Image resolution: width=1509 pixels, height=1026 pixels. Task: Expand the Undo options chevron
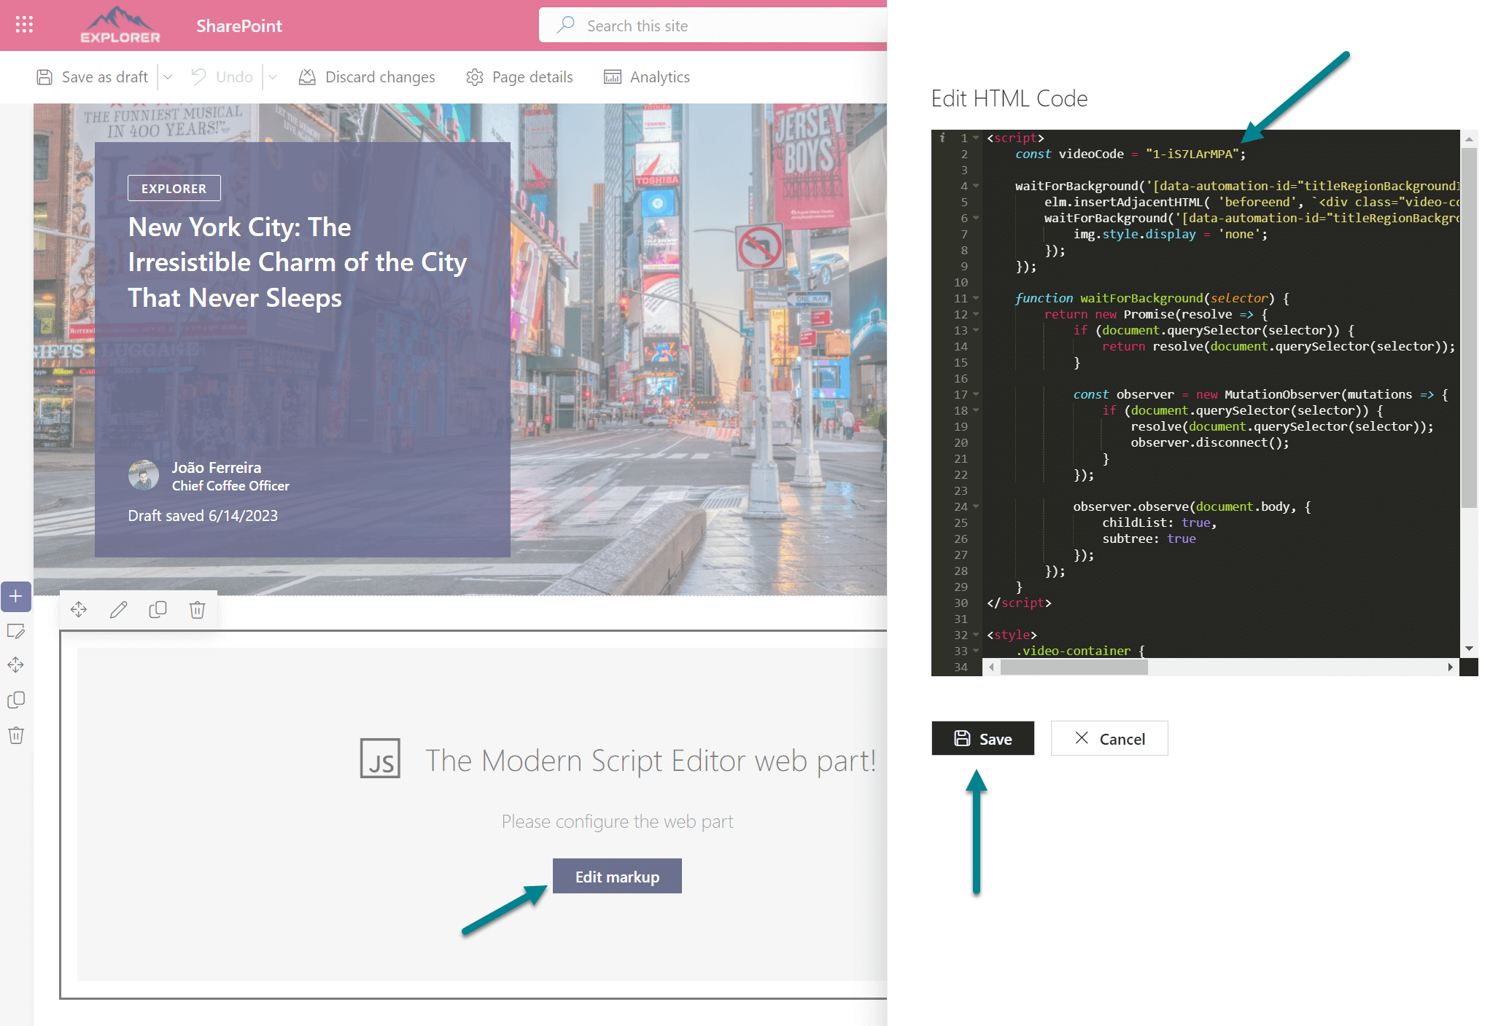pos(274,77)
